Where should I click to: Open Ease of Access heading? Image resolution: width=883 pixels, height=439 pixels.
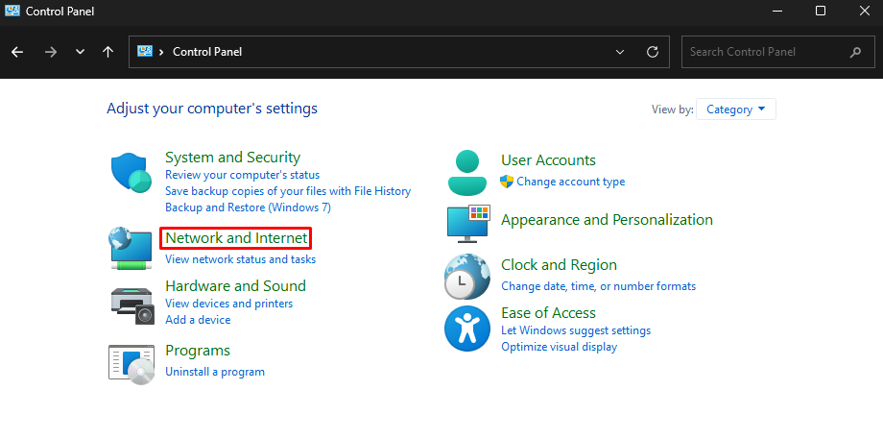(x=548, y=313)
